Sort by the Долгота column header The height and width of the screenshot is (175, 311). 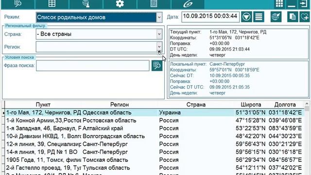click(285, 105)
